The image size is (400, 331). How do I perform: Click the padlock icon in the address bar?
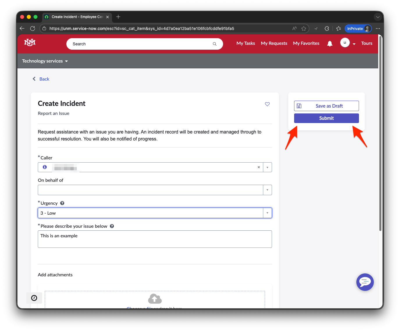click(44, 29)
